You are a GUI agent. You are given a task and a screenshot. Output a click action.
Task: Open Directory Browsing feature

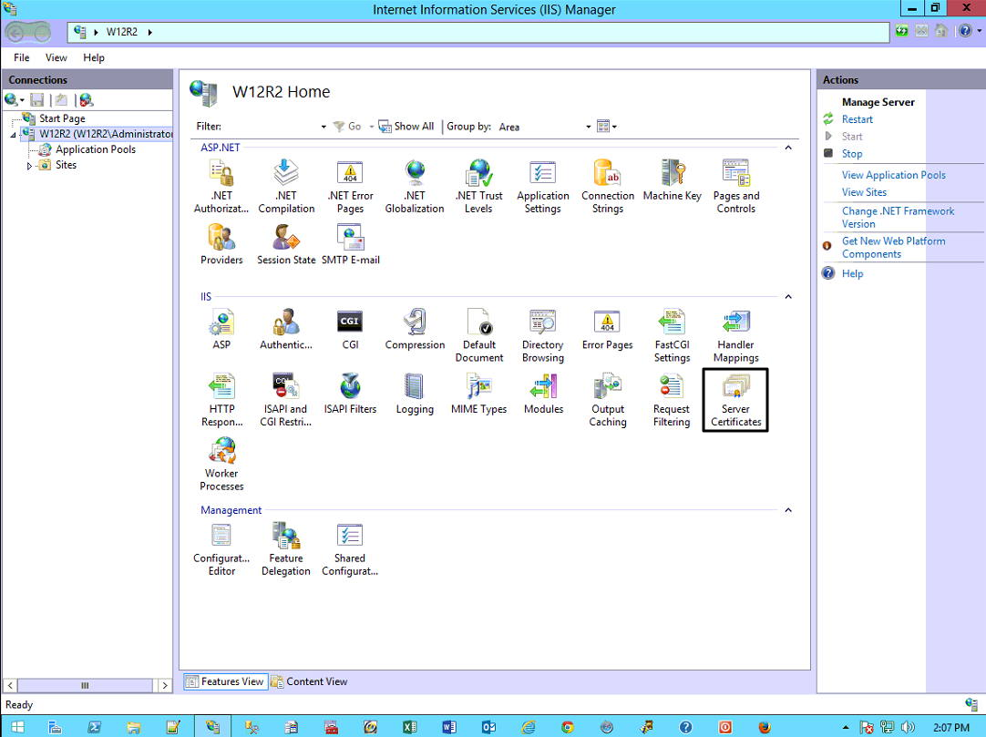click(543, 335)
